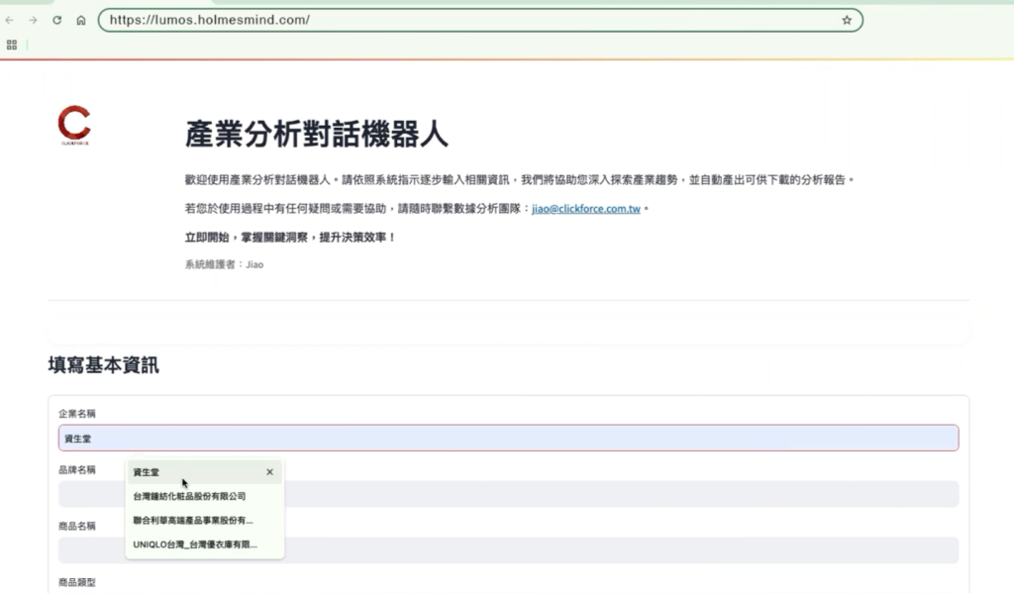
Task: Select 台灣鐘紡化粧品股份有限公司 from suggestions
Action: coord(188,496)
